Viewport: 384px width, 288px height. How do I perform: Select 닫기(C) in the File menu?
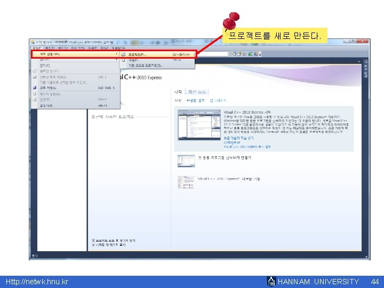pyautogui.click(x=75, y=66)
